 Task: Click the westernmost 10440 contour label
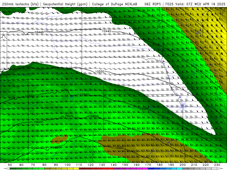39,32
